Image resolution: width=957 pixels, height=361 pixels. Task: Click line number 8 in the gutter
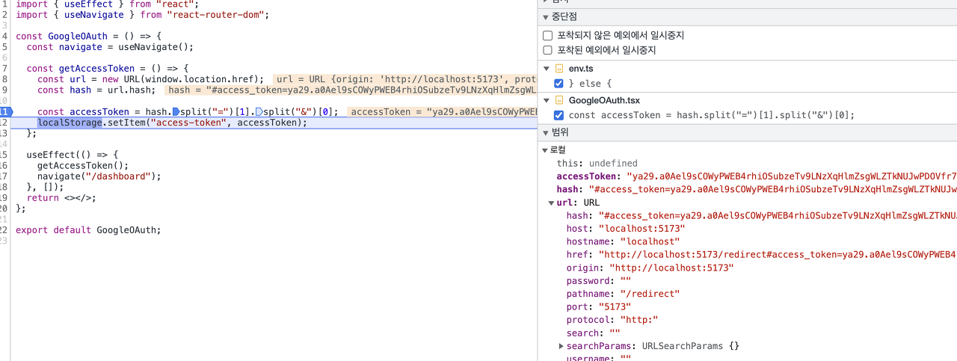pyautogui.click(x=4, y=79)
